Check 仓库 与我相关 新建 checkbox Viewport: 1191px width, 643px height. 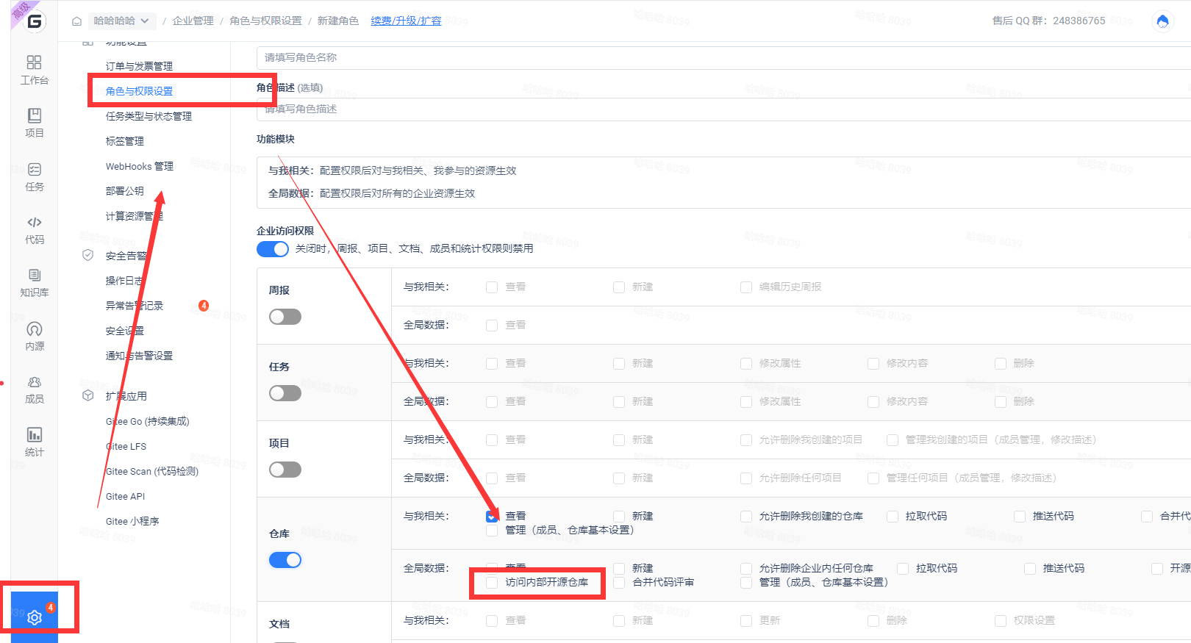coord(619,517)
